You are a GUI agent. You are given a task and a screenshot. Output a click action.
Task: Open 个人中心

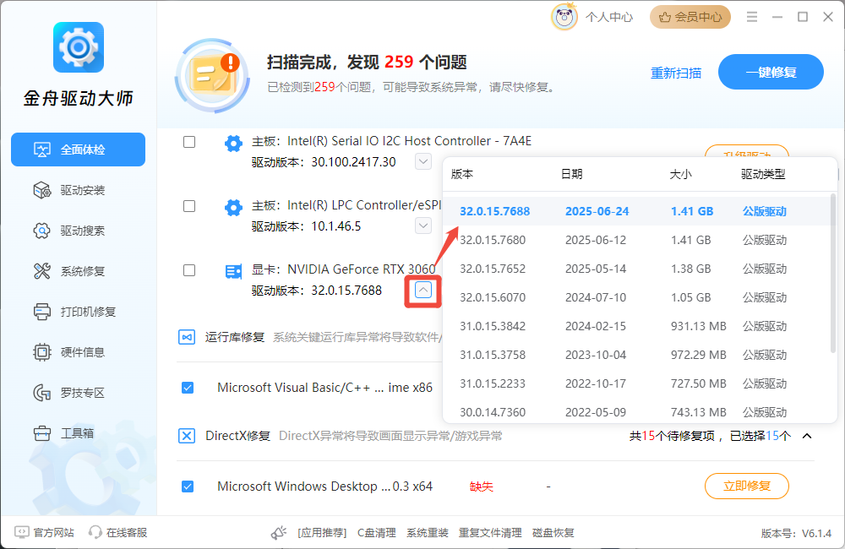[x=609, y=17]
